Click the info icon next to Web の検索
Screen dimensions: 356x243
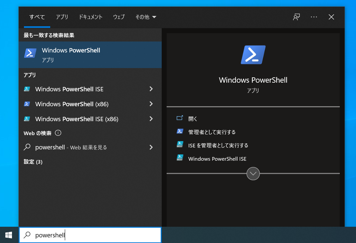[58, 133]
